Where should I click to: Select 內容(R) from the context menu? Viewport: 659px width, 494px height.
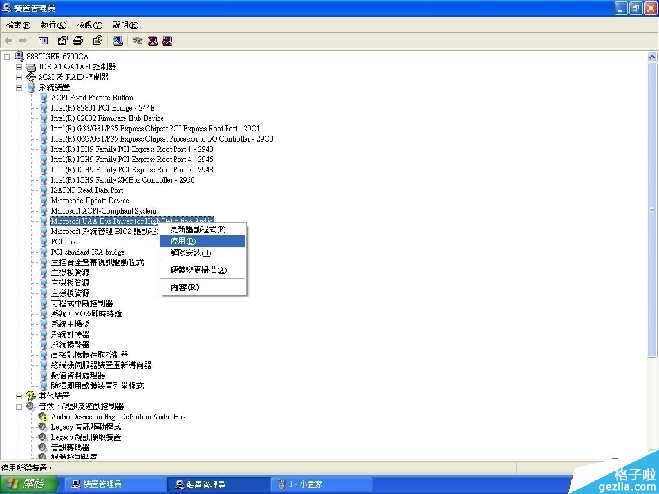(184, 288)
